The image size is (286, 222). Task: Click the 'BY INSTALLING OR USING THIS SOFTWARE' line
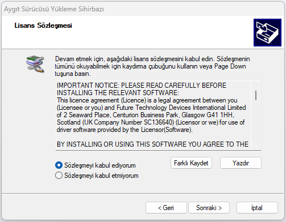[152, 144]
